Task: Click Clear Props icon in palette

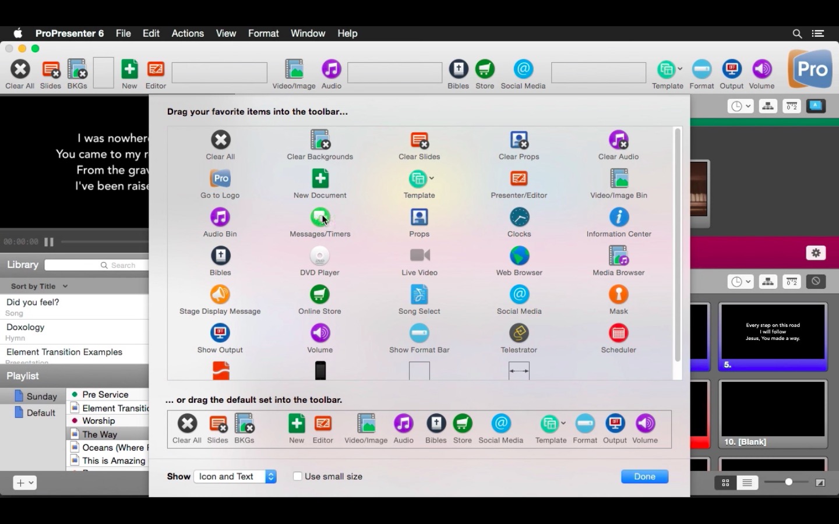Action: [519, 140]
